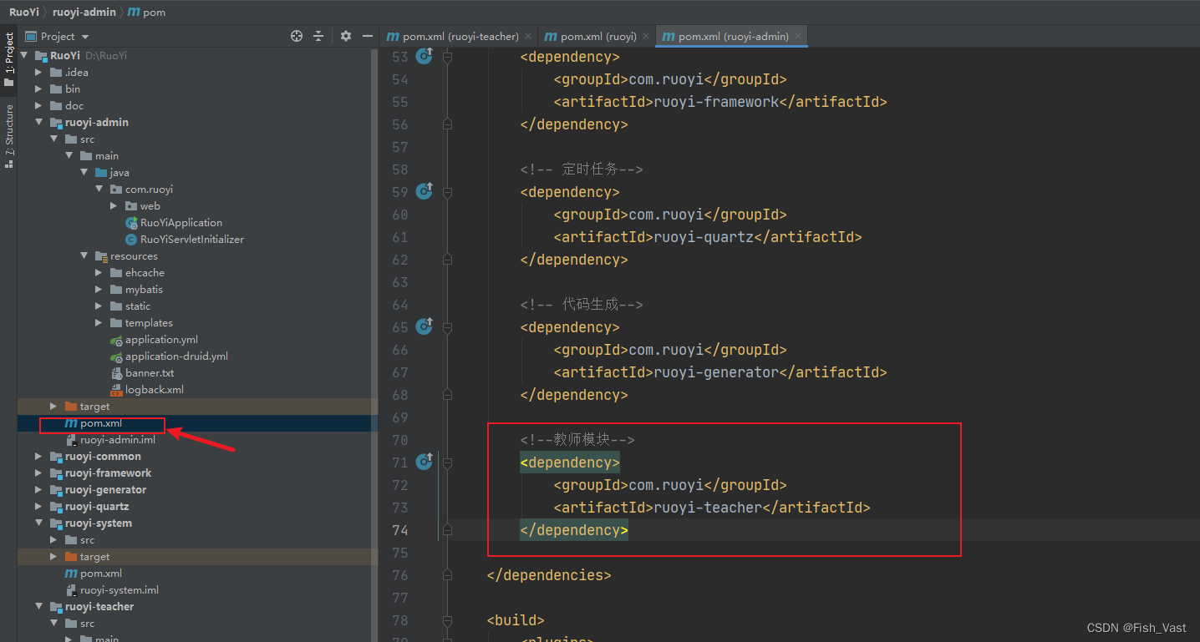Click the 教师模块 comment line

tap(577, 440)
